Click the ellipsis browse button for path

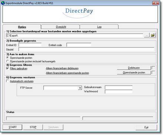(x=147, y=35)
